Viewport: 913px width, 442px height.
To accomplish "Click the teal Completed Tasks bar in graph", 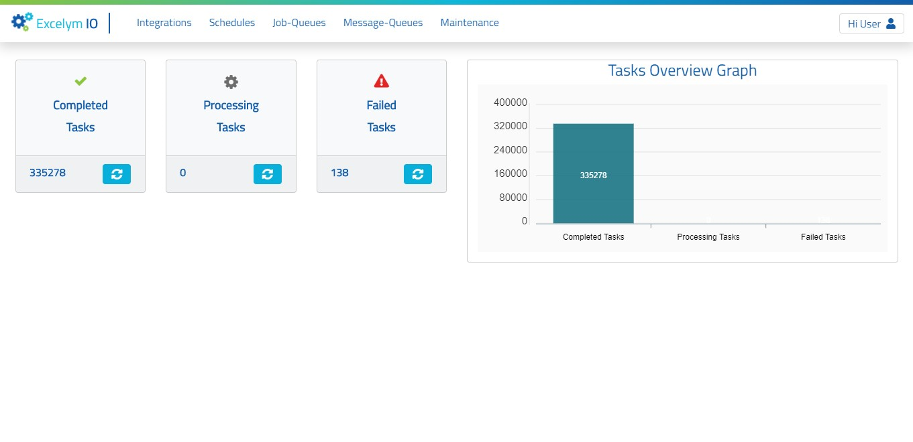I will point(594,173).
